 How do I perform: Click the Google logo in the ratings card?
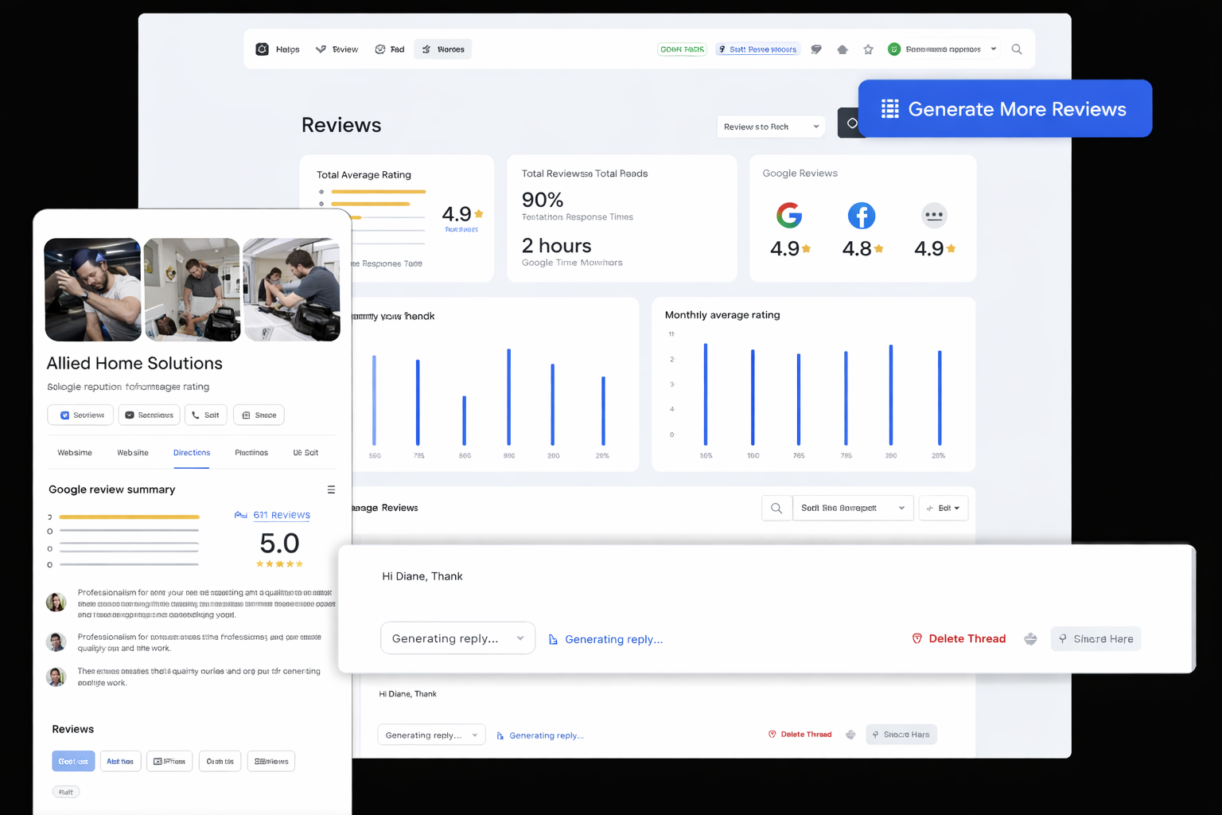click(x=789, y=215)
